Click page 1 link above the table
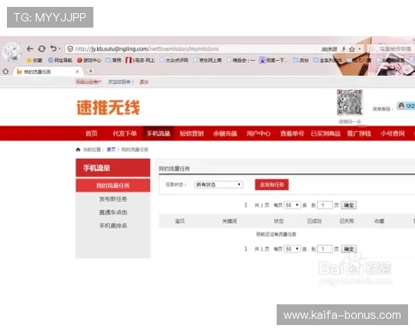This screenshot has width=415, height=332. pyautogui.click(x=246, y=205)
